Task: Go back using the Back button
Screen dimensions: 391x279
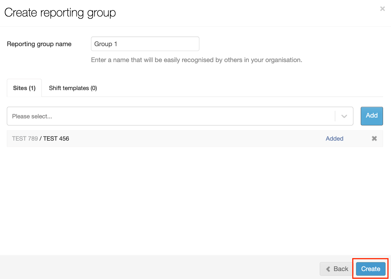Action: tap(337, 269)
